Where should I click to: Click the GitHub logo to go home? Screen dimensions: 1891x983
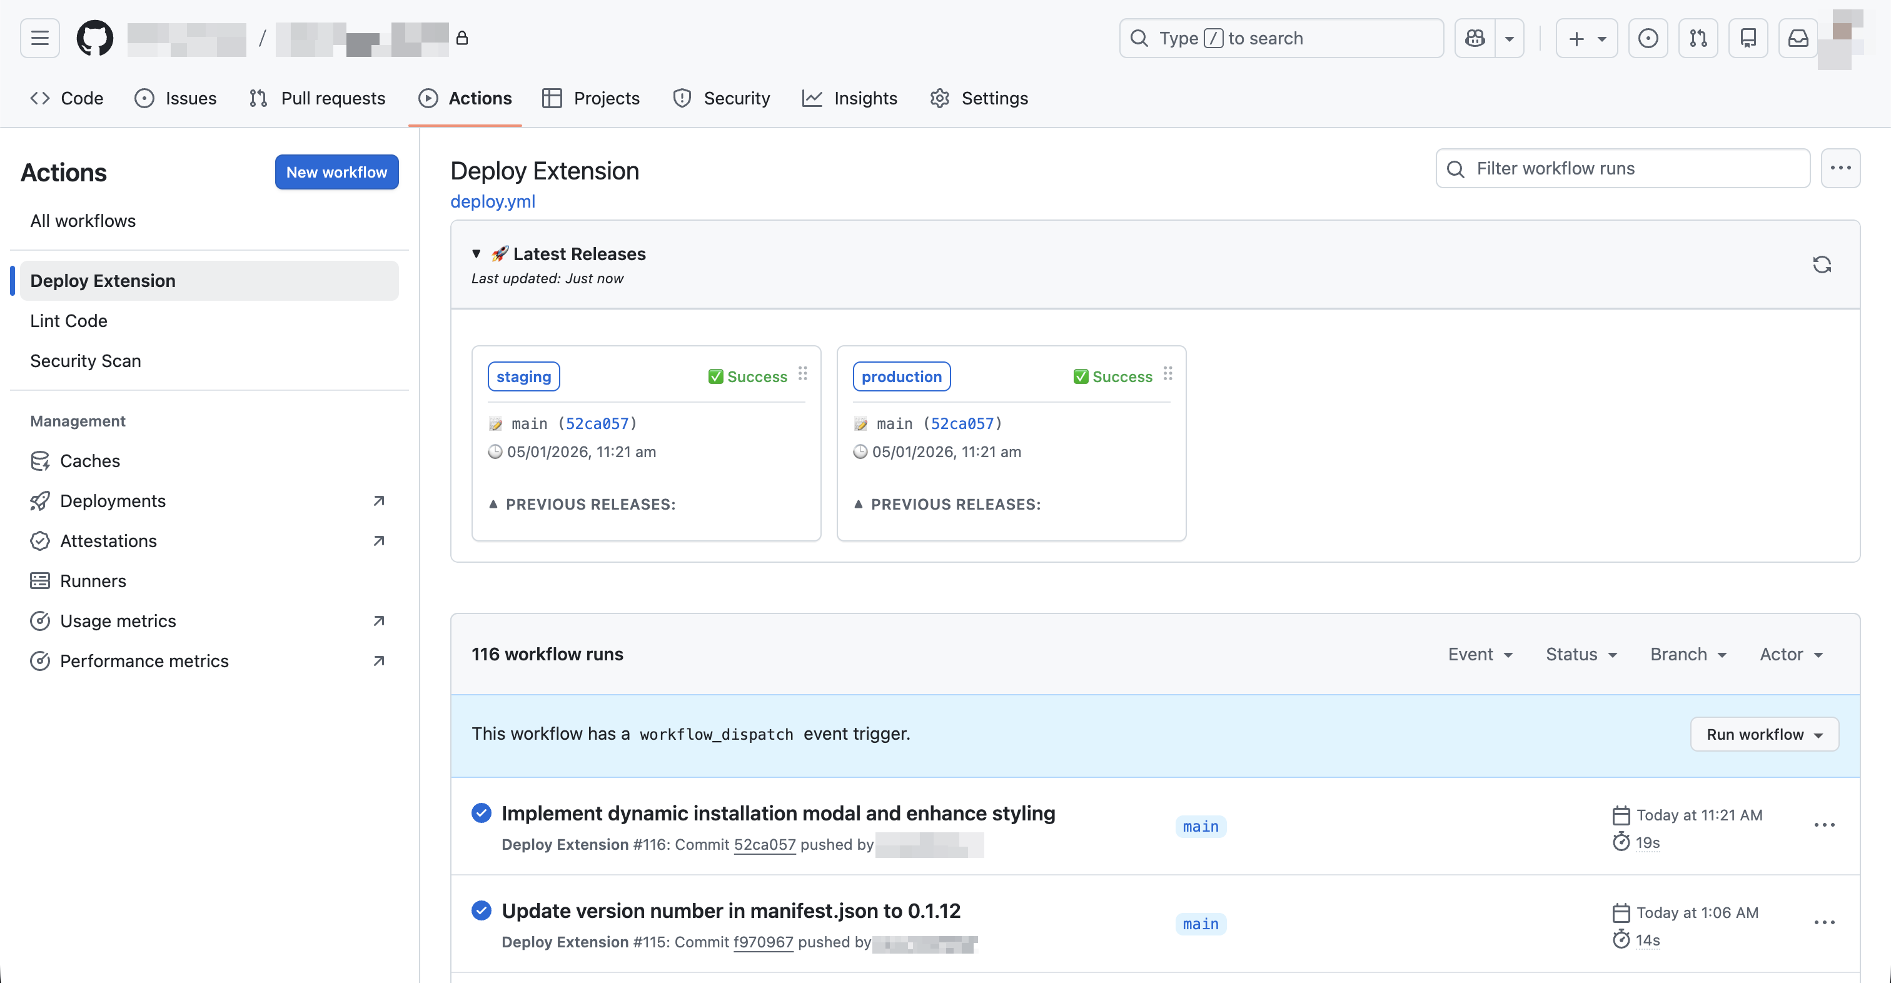94,38
